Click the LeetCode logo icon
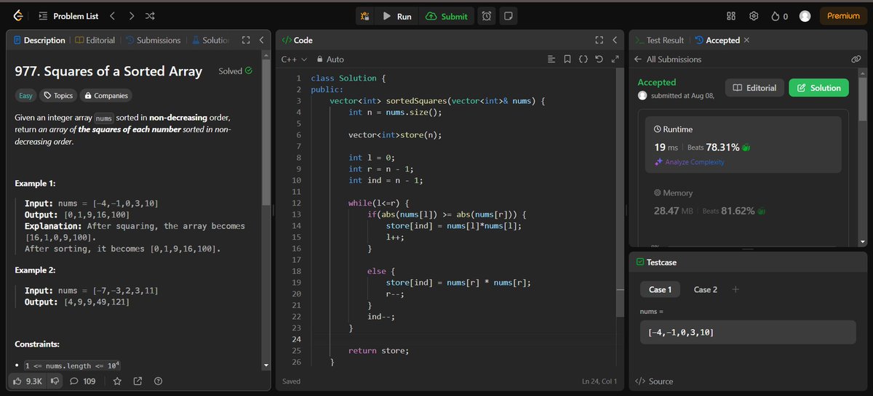Screen dimensions: 873x396 [17, 15]
